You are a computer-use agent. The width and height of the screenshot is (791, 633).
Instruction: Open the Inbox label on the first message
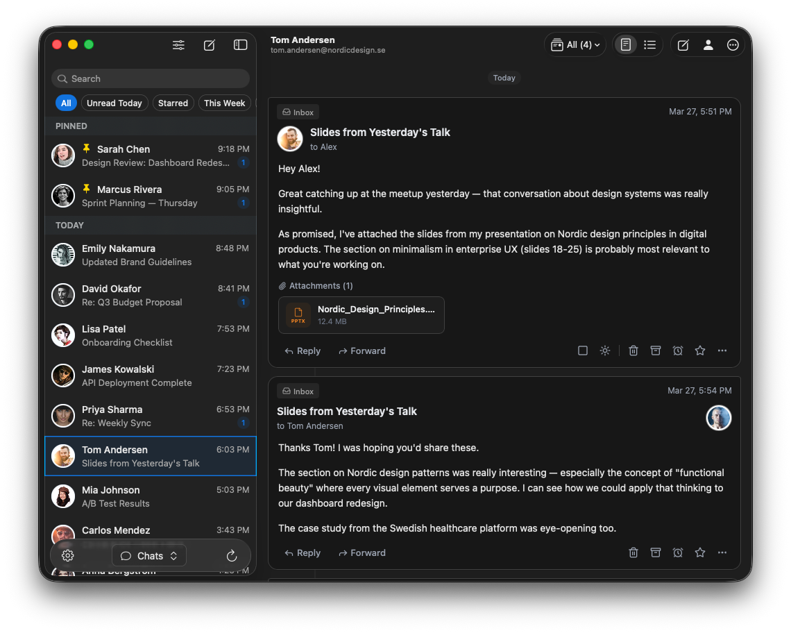click(x=298, y=112)
